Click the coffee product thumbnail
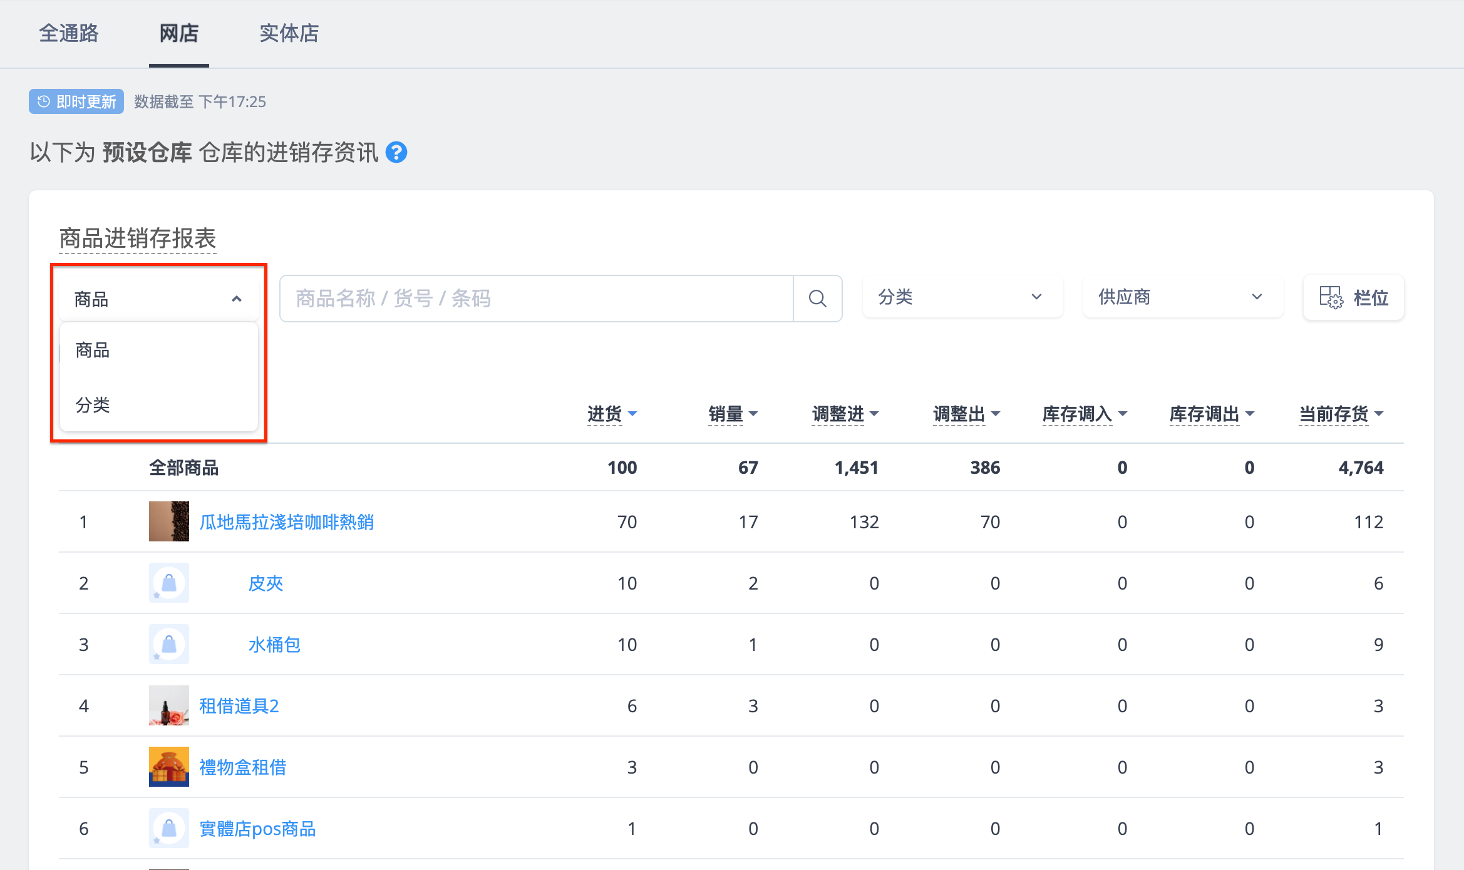This screenshot has width=1464, height=870. coord(169,521)
